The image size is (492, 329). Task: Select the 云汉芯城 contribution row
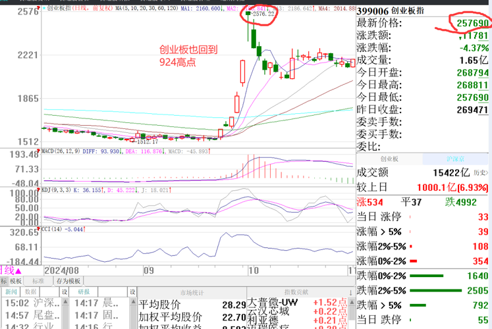(x=297, y=311)
